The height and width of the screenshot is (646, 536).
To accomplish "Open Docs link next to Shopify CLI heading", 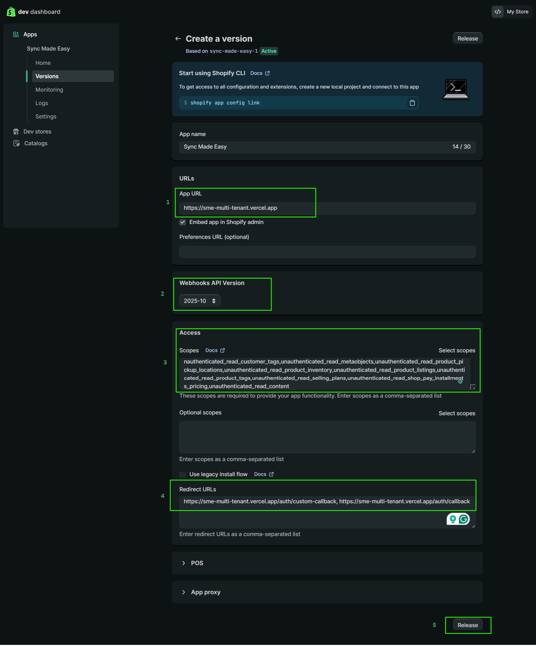I will coord(260,73).
